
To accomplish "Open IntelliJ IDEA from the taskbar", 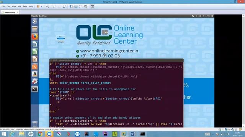I will click(87, 134).
